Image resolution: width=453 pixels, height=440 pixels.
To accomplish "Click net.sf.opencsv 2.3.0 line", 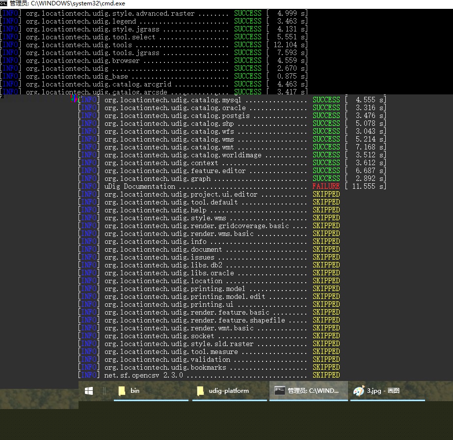I will click(209, 375).
